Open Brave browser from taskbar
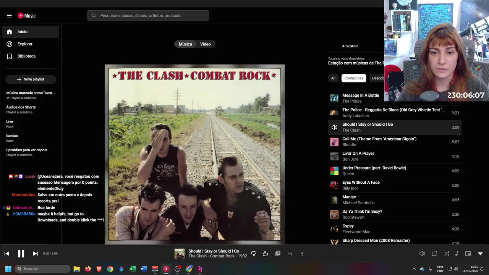 pos(99,269)
